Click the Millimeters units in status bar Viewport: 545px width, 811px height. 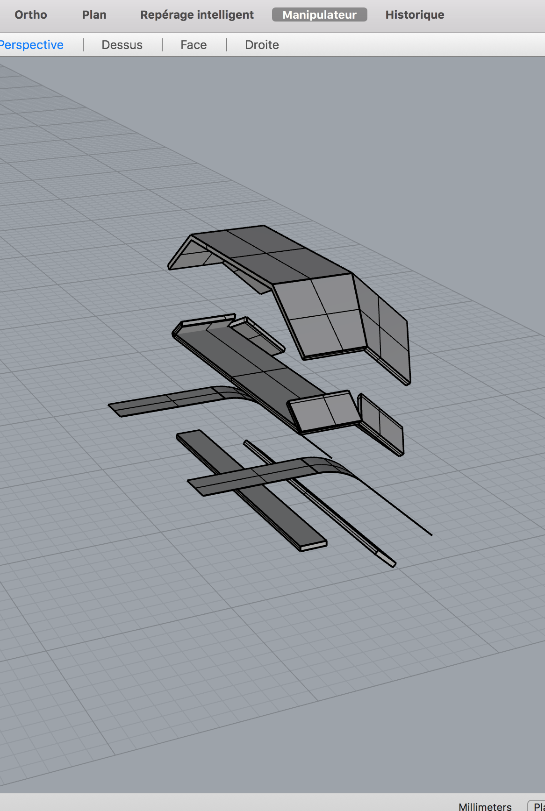485,806
